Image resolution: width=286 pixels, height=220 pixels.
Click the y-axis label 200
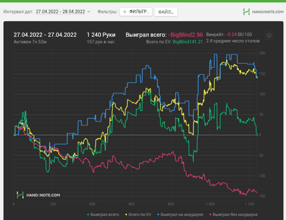tap(262, 53)
